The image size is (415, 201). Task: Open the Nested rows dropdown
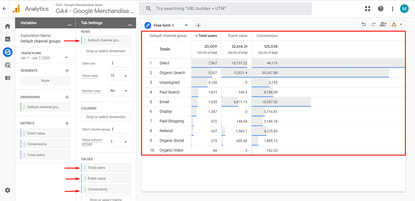pyautogui.click(x=119, y=91)
